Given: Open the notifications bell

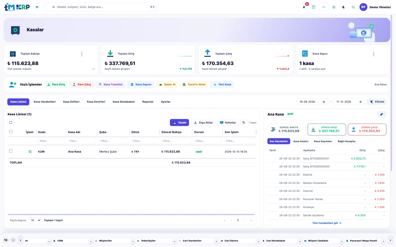Looking at the screenshot, I should pyautogui.click(x=304, y=7).
